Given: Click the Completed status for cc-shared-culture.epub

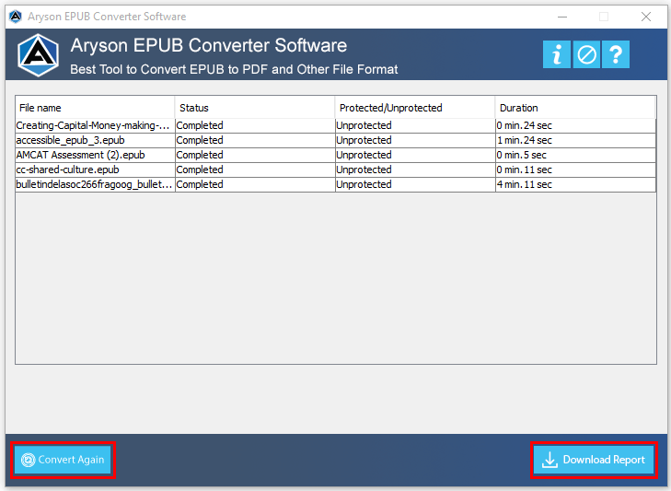Looking at the screenshot, I should pos(255,170).
